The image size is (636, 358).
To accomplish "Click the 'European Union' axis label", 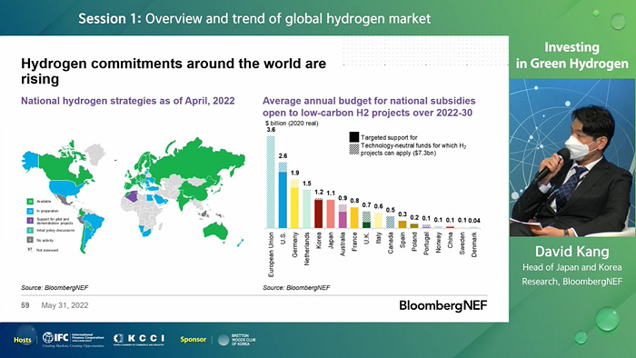I will tap(271, 254).
